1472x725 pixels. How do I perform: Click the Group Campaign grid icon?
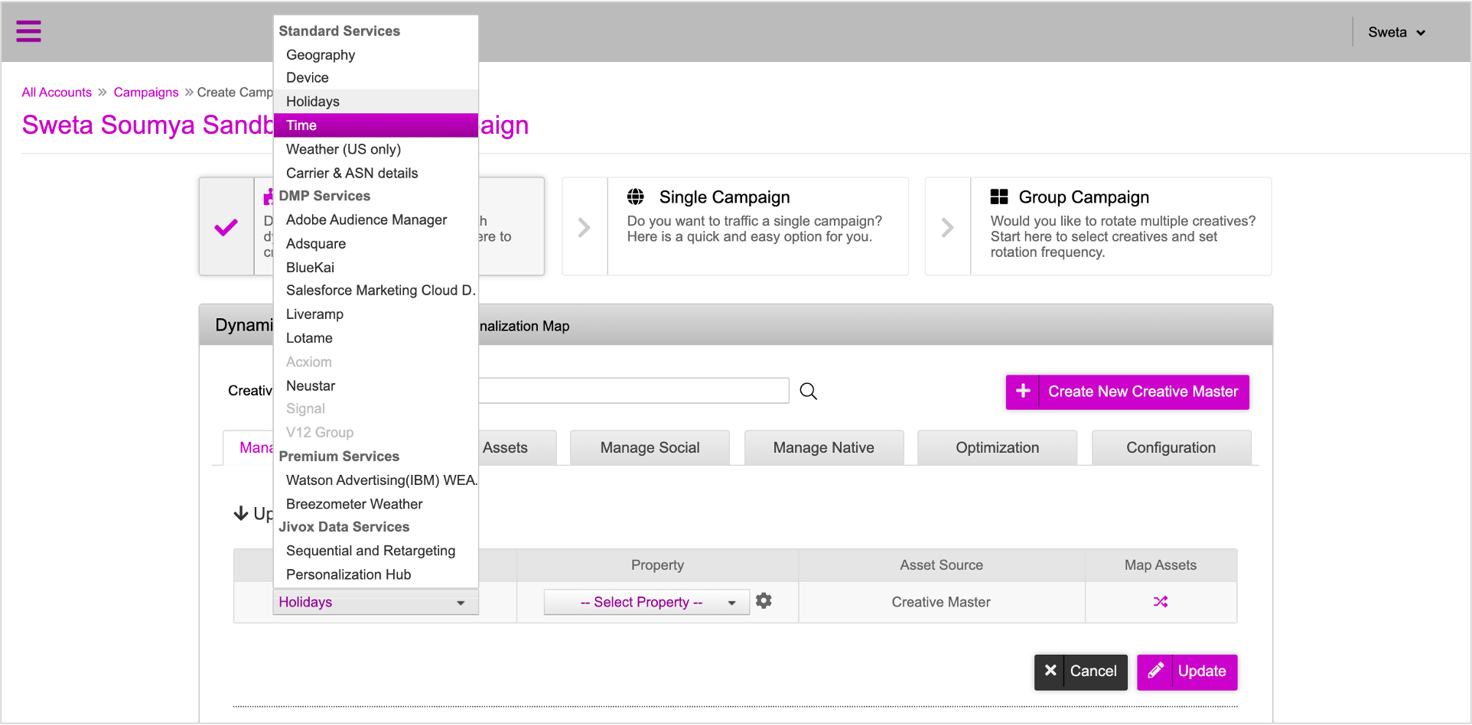pyautogui.click(x=998, y=197)
